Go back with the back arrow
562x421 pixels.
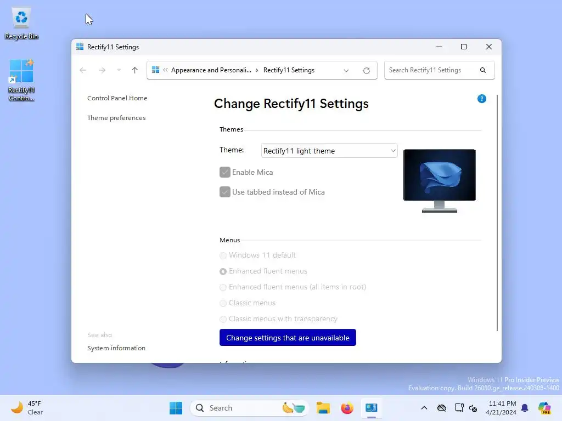[x=83, y=70]
